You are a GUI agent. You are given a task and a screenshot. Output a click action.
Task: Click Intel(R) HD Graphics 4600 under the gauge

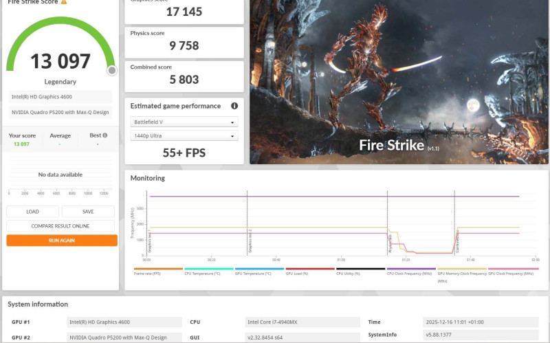[60, 97]
